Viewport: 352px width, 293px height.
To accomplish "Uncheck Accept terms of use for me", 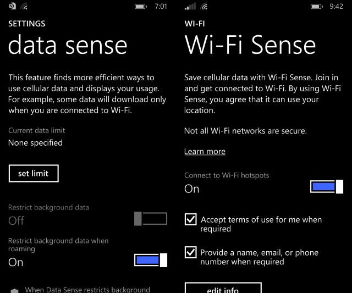I will tap(190, 220).
